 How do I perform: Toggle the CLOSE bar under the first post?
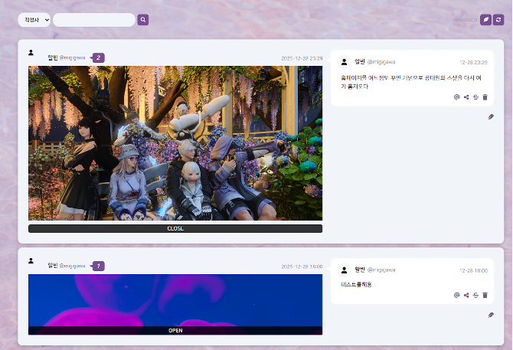click(x=175, y=228)
